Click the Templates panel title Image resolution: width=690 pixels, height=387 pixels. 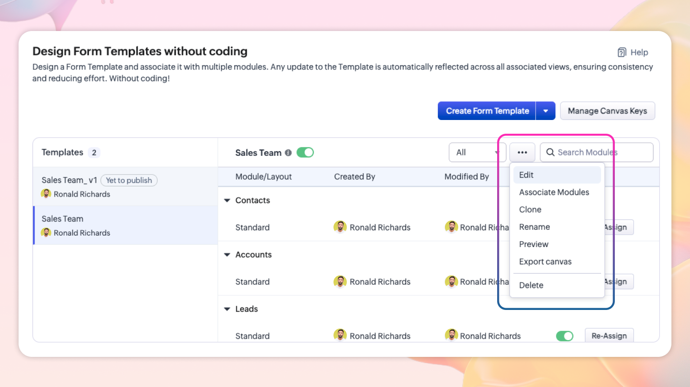tap(62, 152)
